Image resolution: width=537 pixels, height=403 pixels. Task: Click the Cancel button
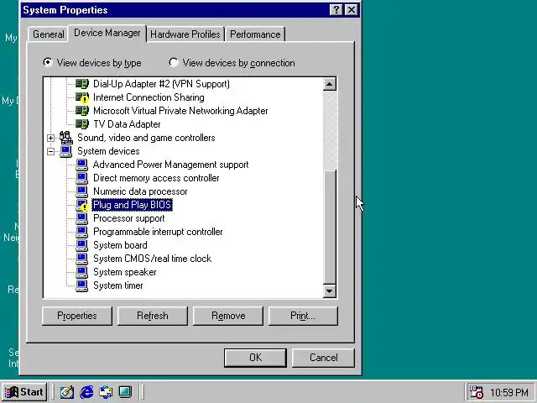tap(323, 358)
